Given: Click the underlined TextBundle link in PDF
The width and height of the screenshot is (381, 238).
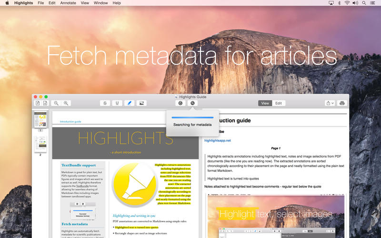Looking at the screenshot, I should pyautogui.click(x=82, y=186).
